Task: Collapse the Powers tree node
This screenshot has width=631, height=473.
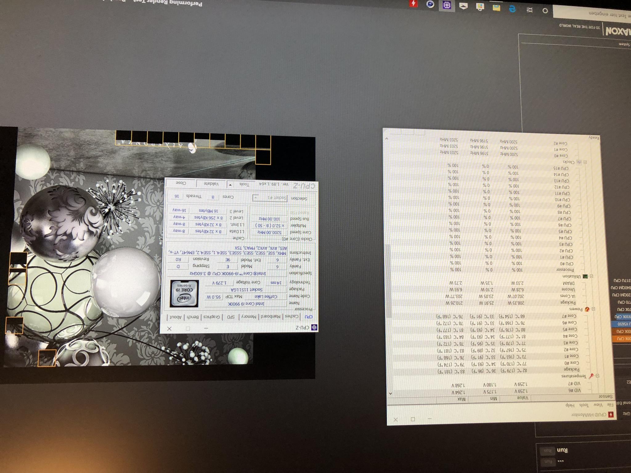Action: [x=593, y=309]
